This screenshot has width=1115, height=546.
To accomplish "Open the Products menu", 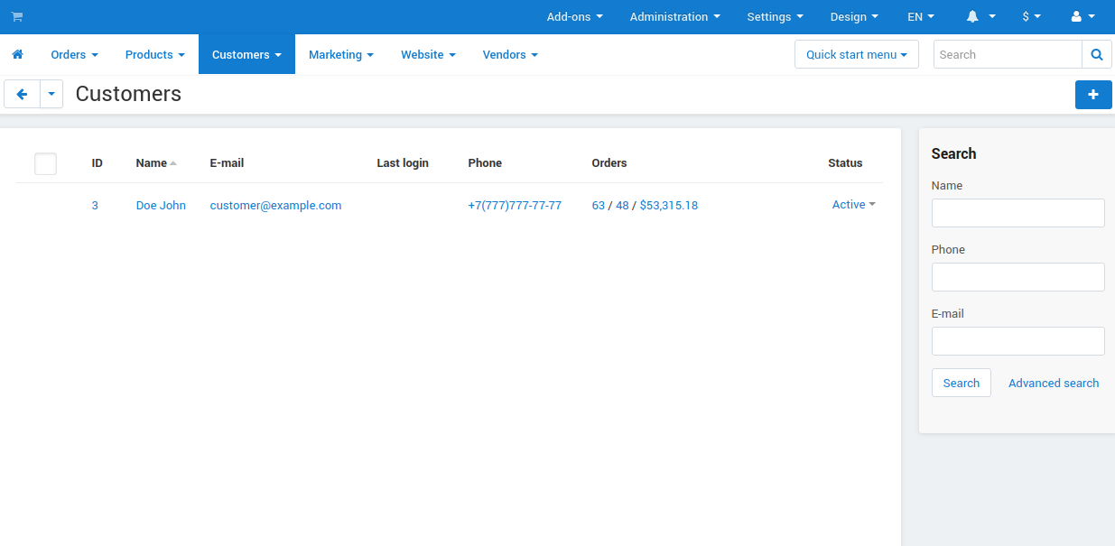I will click(154, 55).
